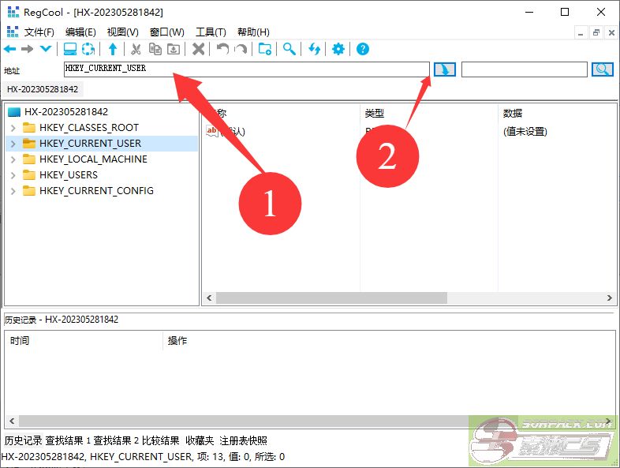Switch to the 收藏夹 tab
The width and height of the screenshot is (620, 468).
(200, 440)
